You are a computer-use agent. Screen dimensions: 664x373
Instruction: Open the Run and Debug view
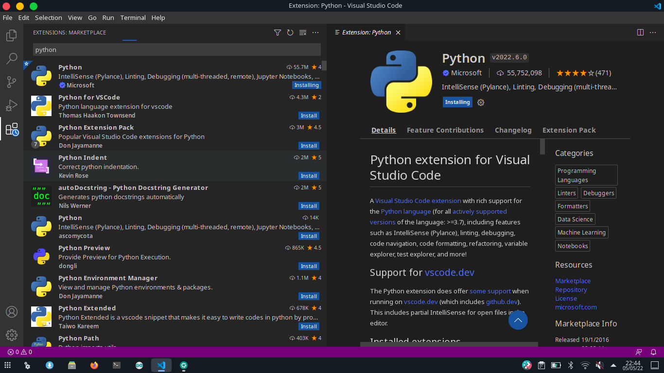coord(12,105)
